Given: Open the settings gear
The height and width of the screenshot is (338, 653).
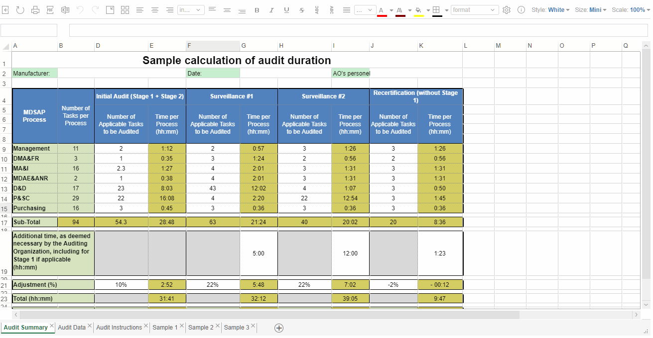Looking at the screenshot, I should (x=507, y=10).
